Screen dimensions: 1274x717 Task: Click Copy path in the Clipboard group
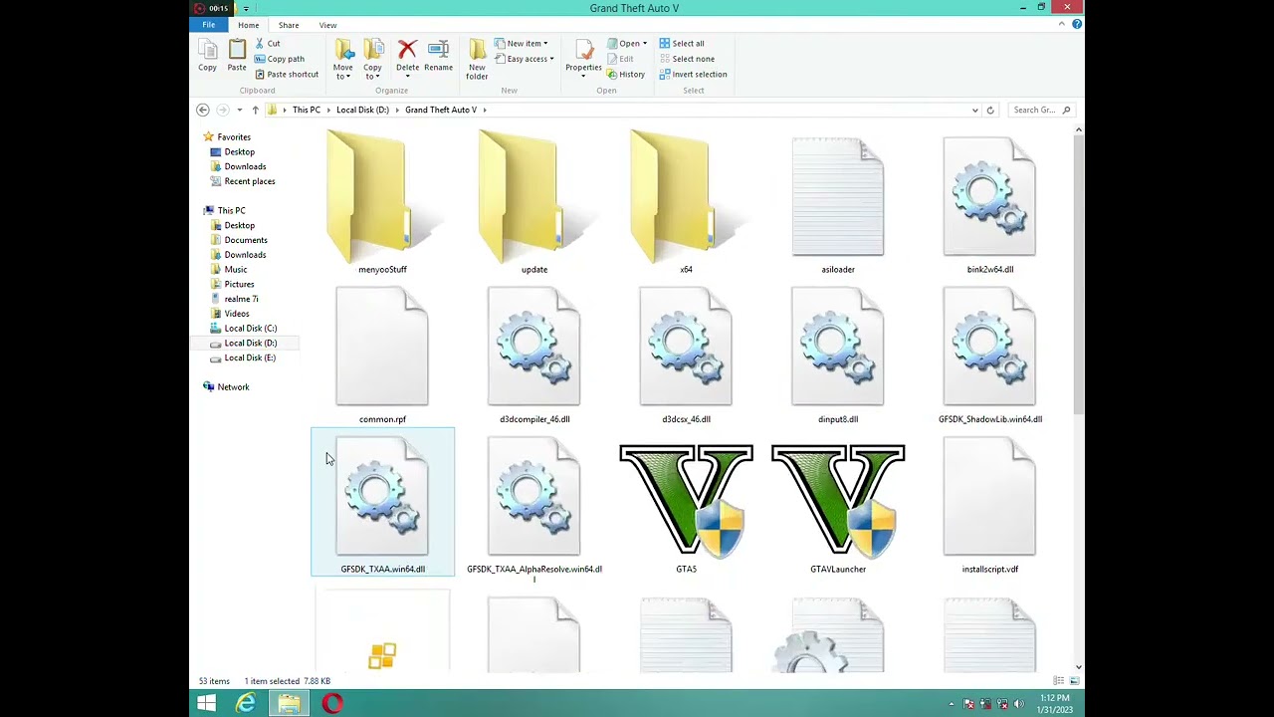tap(279, 59)
